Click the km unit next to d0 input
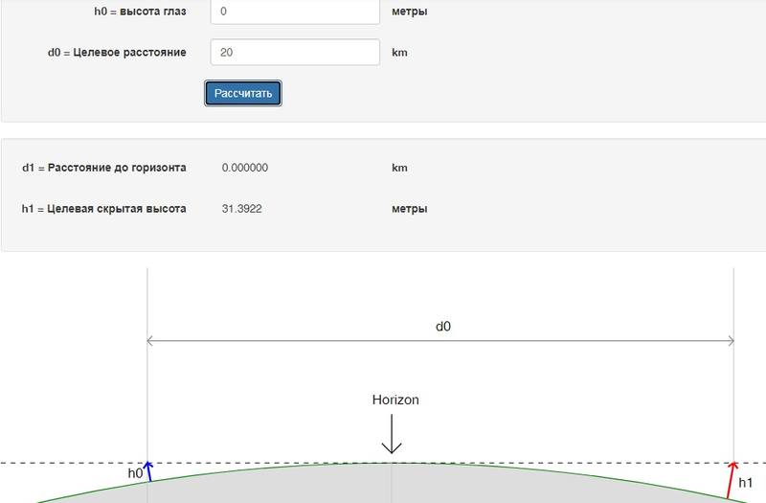This screenshot has height=503, width=766. coord(399,53)
